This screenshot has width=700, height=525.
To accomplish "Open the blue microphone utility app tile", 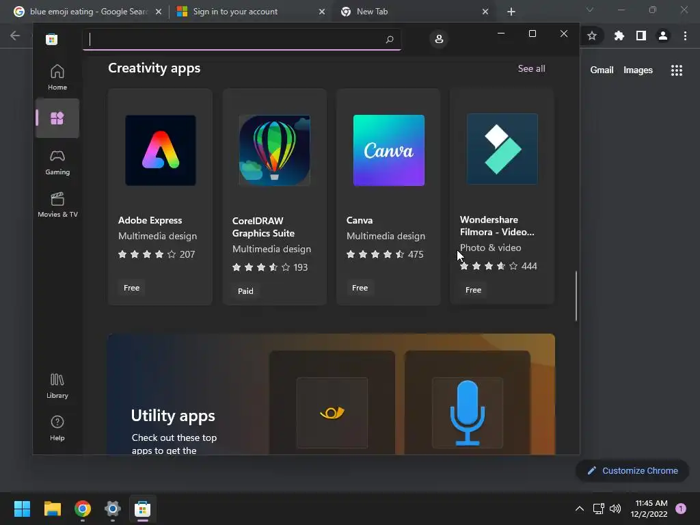I will tap(468, 413).
